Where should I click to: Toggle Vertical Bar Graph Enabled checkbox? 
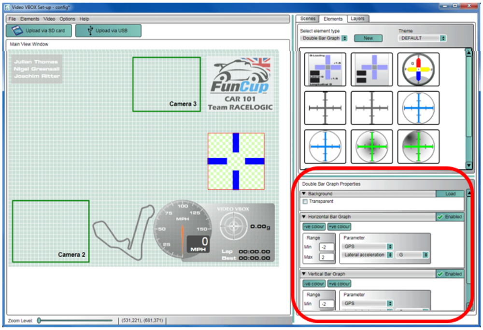point(439,274)
